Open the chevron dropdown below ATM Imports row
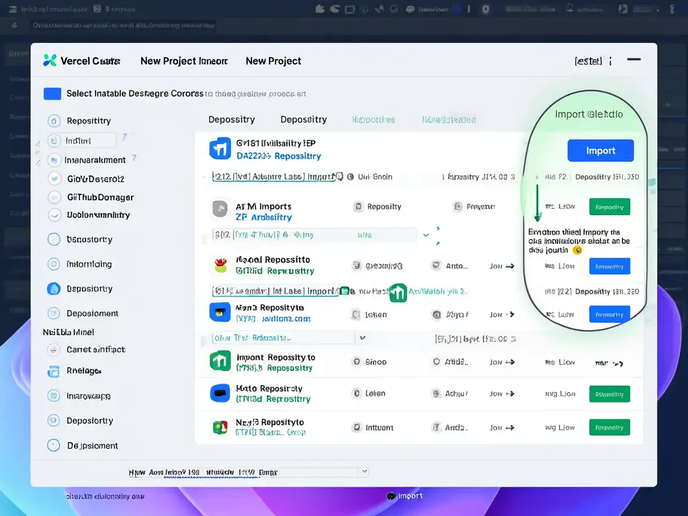The image size is (688, 516). (x=425, y=235)
